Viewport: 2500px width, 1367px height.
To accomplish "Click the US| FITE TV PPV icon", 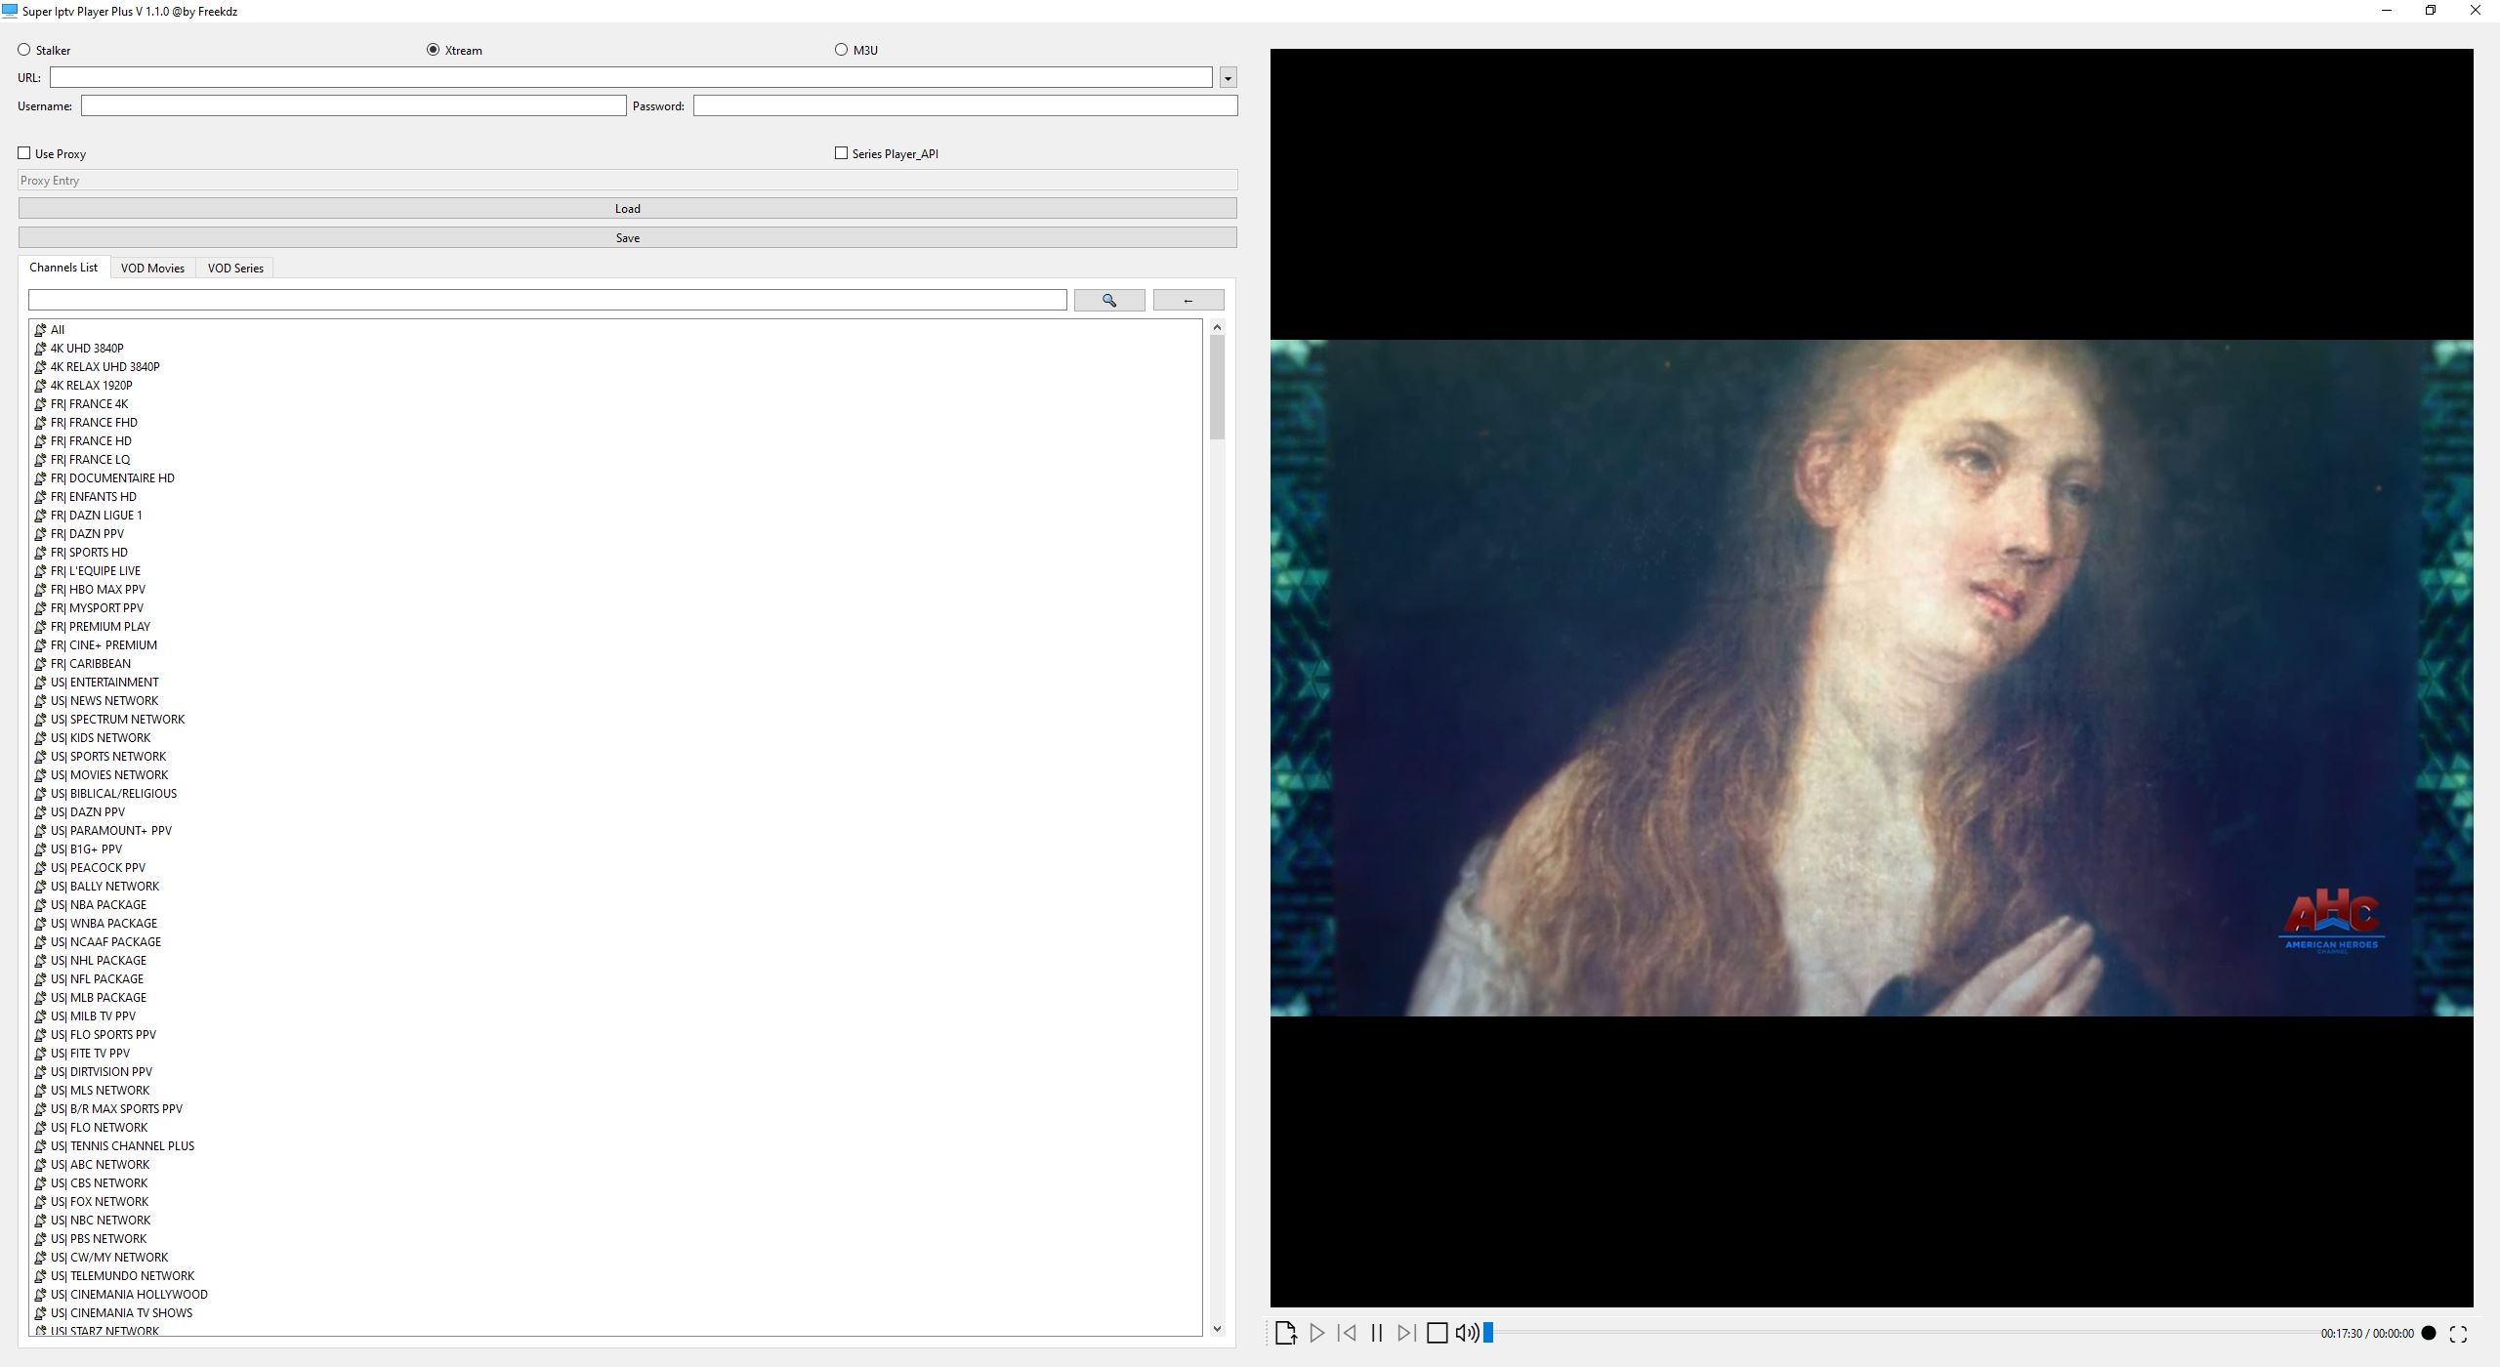I will point(40,1054).
